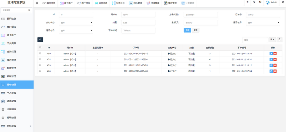Delete order row with Id 474
Viewport: 287px width, 132px height.
275,60
